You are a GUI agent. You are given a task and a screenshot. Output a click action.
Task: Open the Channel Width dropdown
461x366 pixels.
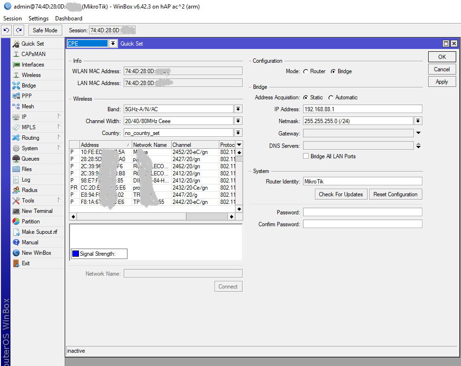point(238,121)
